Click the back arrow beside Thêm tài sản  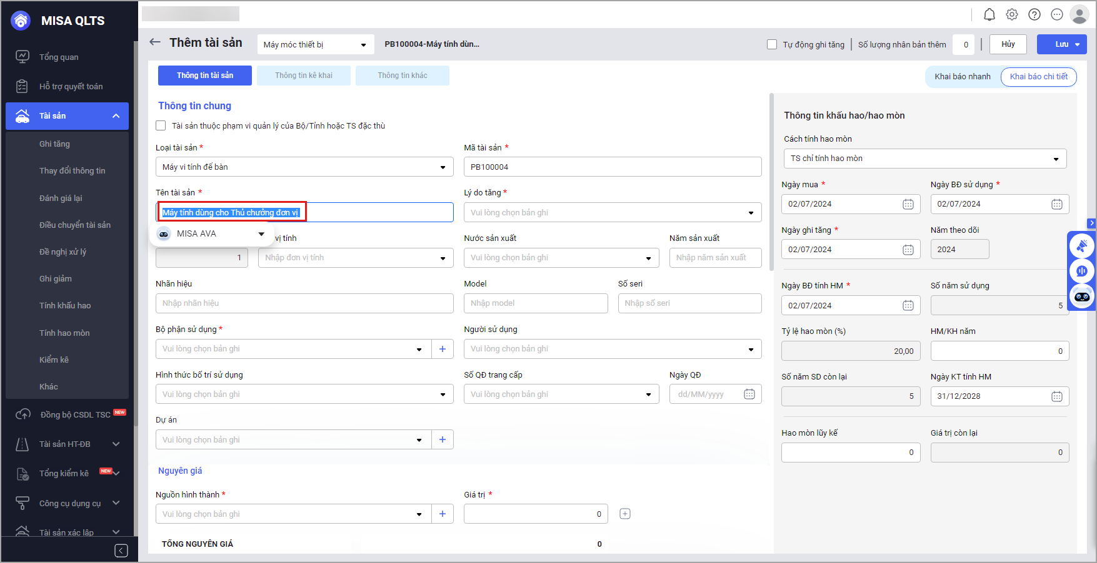tap(155, 42)
